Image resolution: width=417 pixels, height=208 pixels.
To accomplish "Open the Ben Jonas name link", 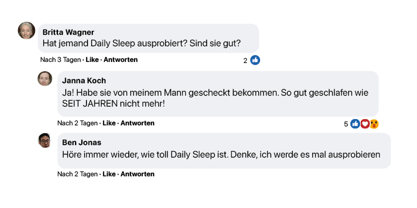I will click(81, 142).
